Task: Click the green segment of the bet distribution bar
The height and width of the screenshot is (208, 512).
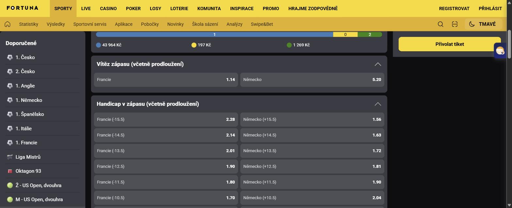Action: tap(370, 34)
